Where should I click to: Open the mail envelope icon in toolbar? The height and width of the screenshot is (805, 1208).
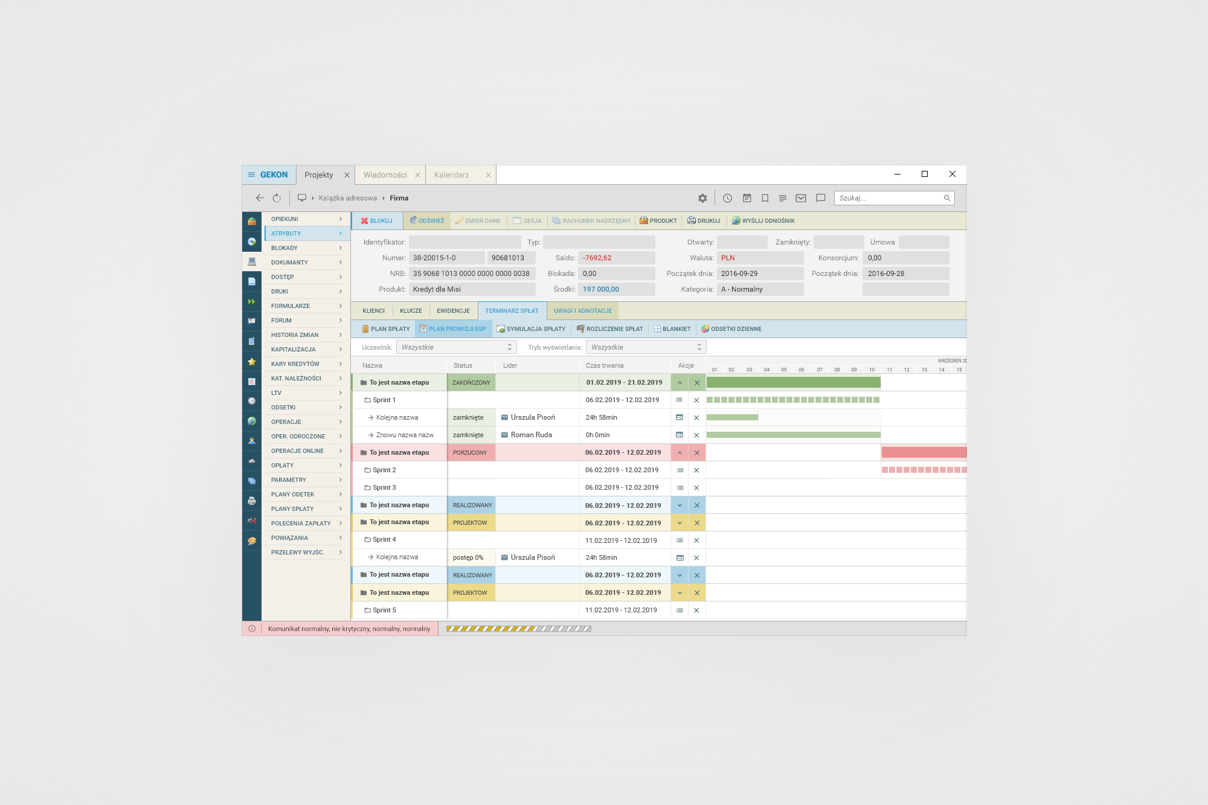[801, 198]
